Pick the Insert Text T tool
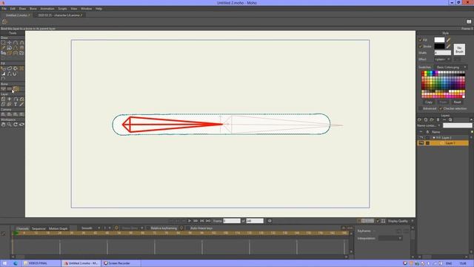The width and height of the screenshot is (474, 267). [16, 104]
